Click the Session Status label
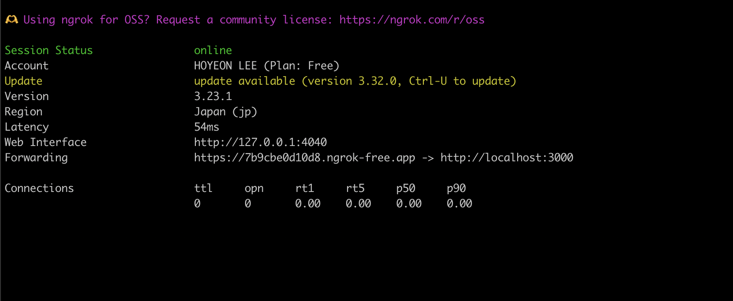Screen dimensions: 733x301 coord(49,50)
